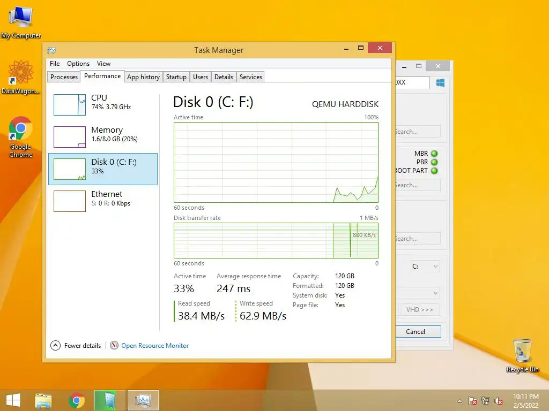Show hidden tray icons arrow
This screenshot has height=411, width=549.
click(x=459, y=401)
